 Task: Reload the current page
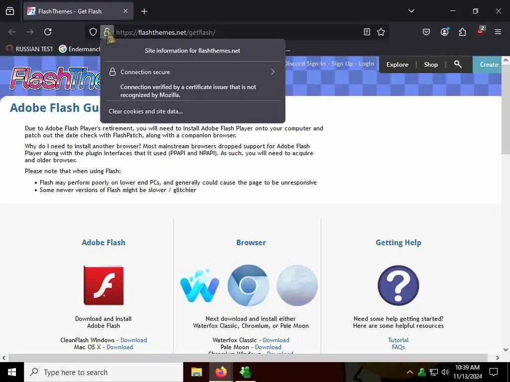point(48,32)
